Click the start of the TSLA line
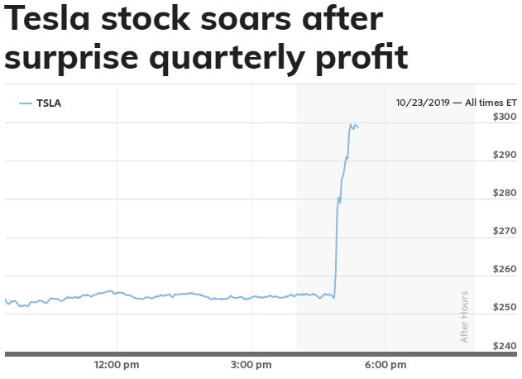This screenshot has width=522, height=379. 6,300
